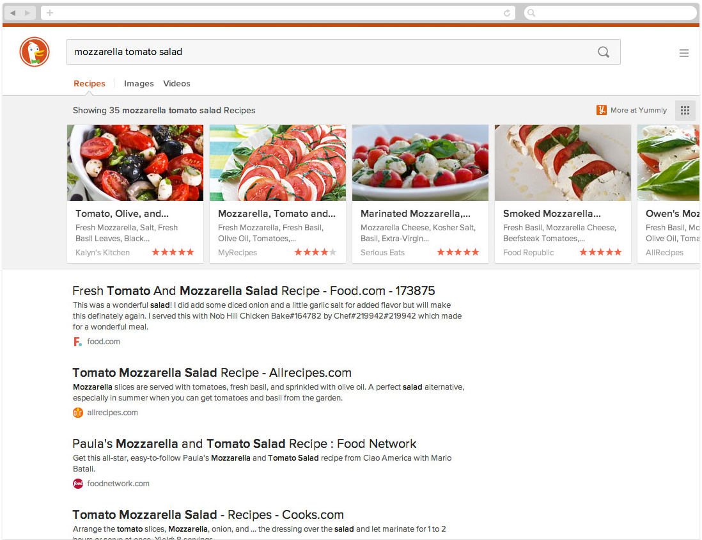The image size is (702, 540).
Task: Go back with browser back arrow
Action: 13,13
